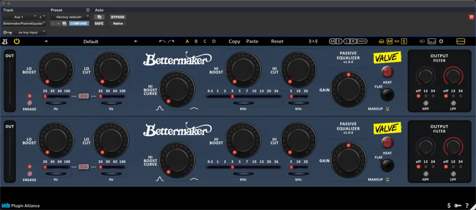476x210 pixels.
Task: Go to next preset with right arrow
Action: (x=136, y=41)
